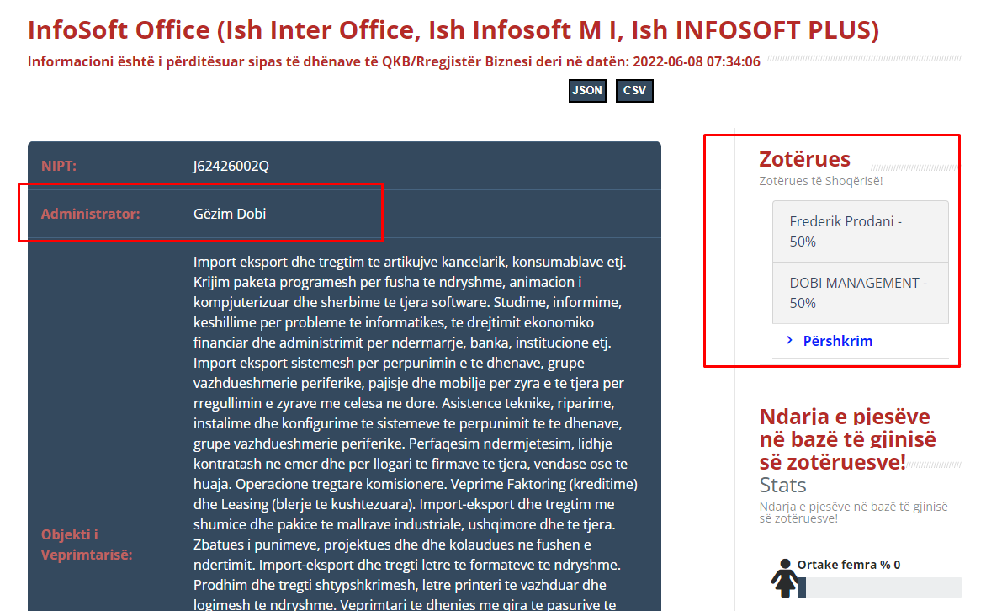
Task: Click the Zotërues section heading
Action: coord(804,159)
